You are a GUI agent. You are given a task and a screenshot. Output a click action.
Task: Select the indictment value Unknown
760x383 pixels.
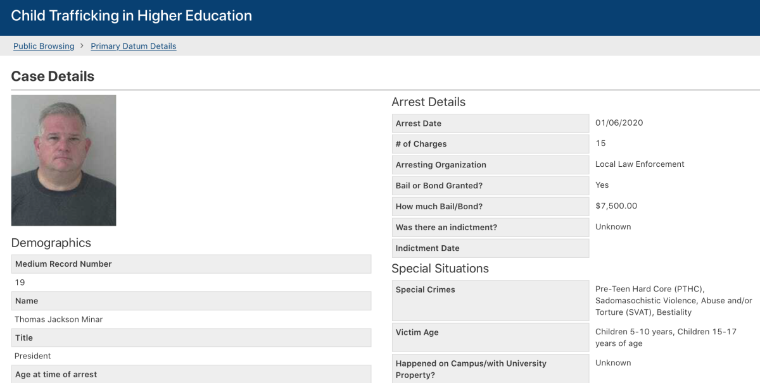pyautogui.click(x=613, y=227)
